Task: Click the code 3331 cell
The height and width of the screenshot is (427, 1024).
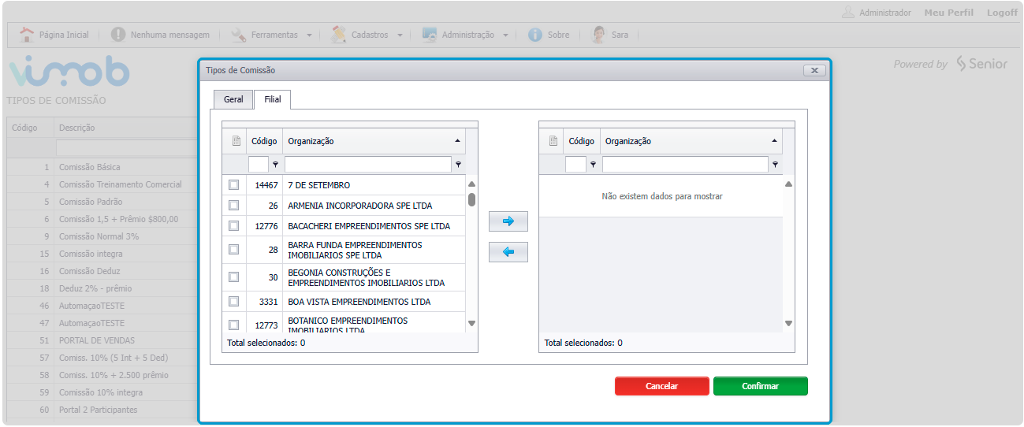Action: (x=264, y=302)
